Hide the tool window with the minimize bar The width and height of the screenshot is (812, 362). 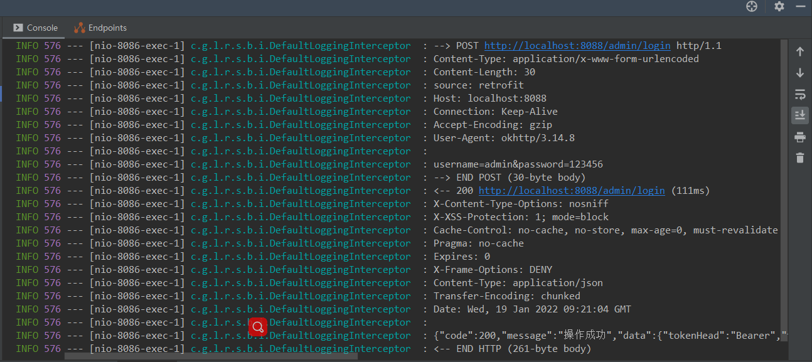click(x=801, y=8)
